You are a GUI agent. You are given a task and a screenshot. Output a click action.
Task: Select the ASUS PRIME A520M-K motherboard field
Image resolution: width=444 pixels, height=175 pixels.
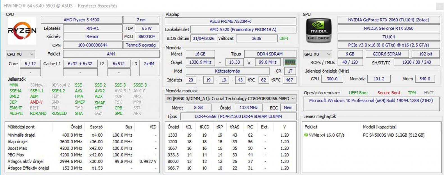click(230, 21)
